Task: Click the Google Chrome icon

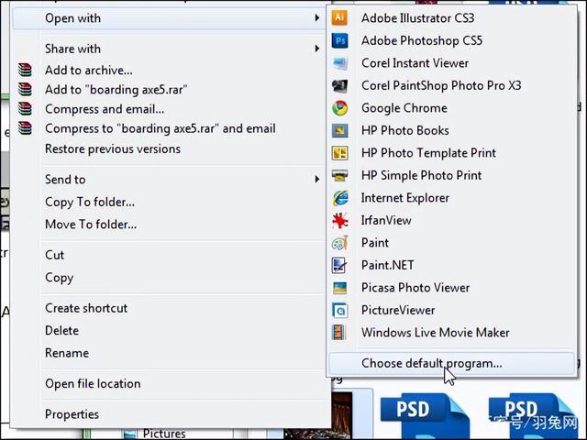Action: [x=339, y=108]
